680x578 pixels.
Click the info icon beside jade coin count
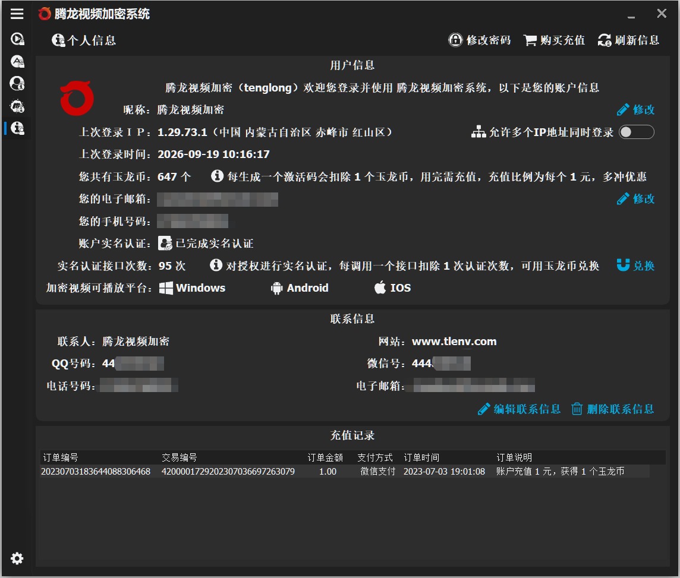click(x=217, y=176)
